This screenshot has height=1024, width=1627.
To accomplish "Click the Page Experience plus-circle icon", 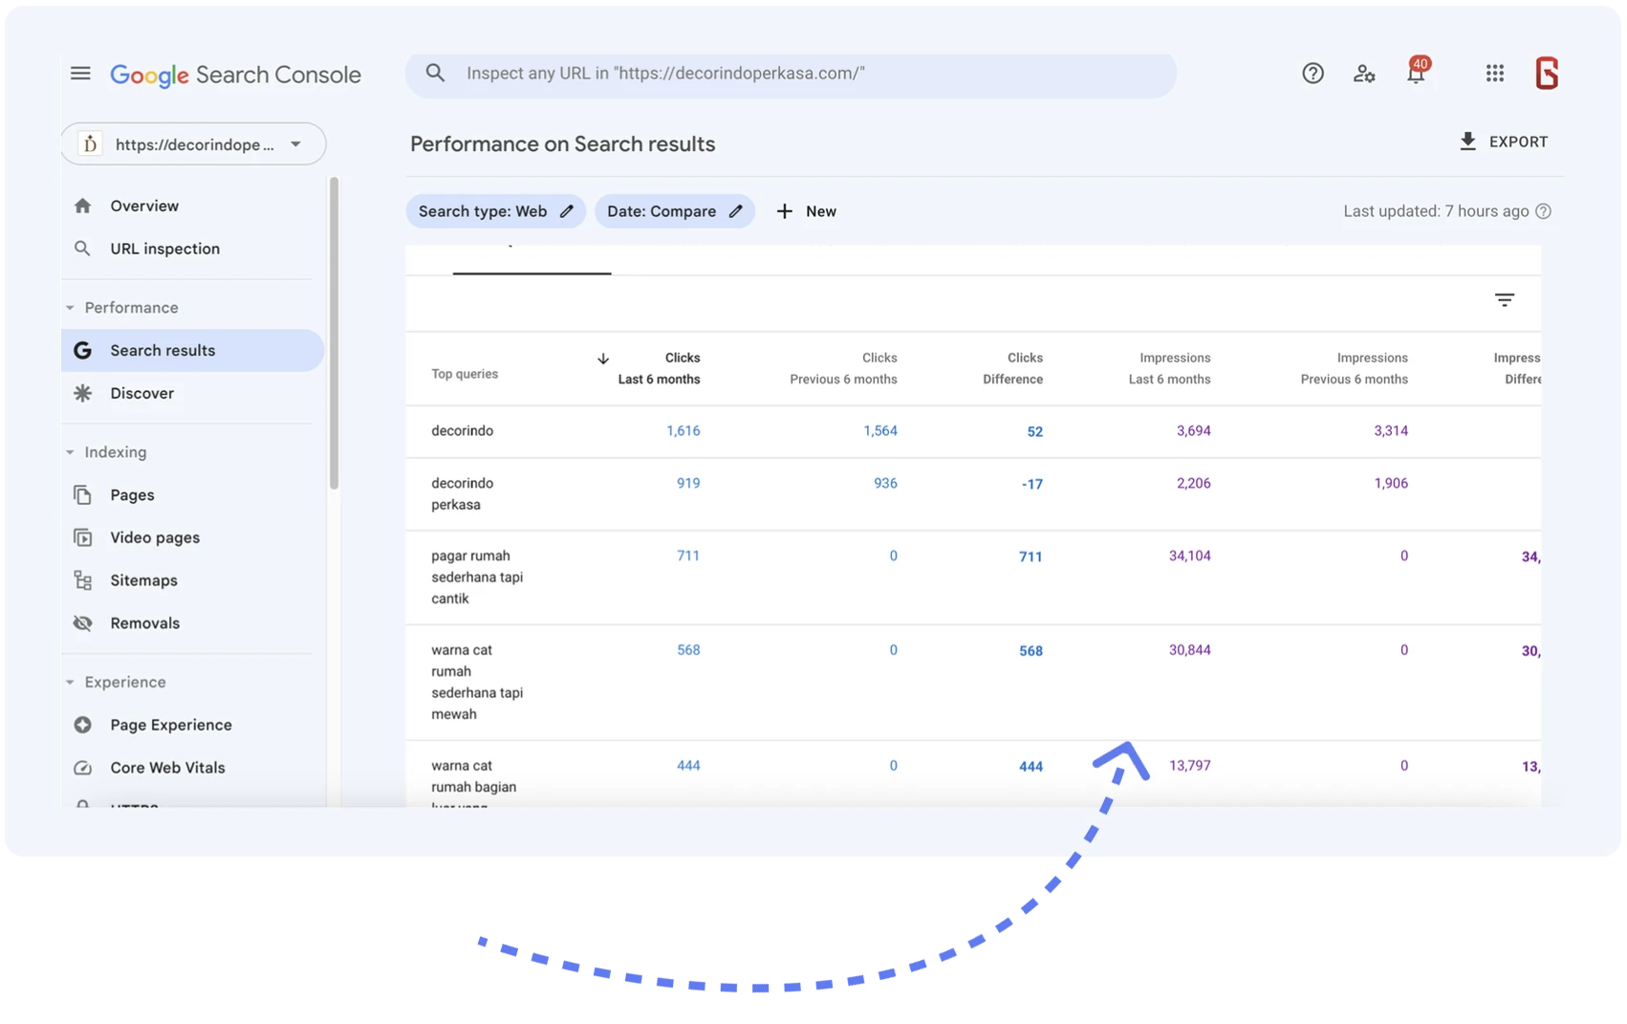I will (83, 725).
